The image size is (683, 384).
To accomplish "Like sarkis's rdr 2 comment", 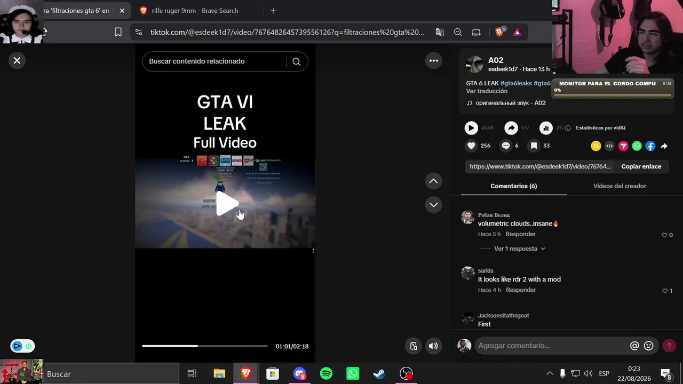I will [x=665, y=291].
